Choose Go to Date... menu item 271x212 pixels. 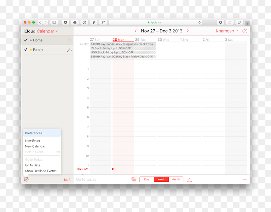tap(42, 165)
